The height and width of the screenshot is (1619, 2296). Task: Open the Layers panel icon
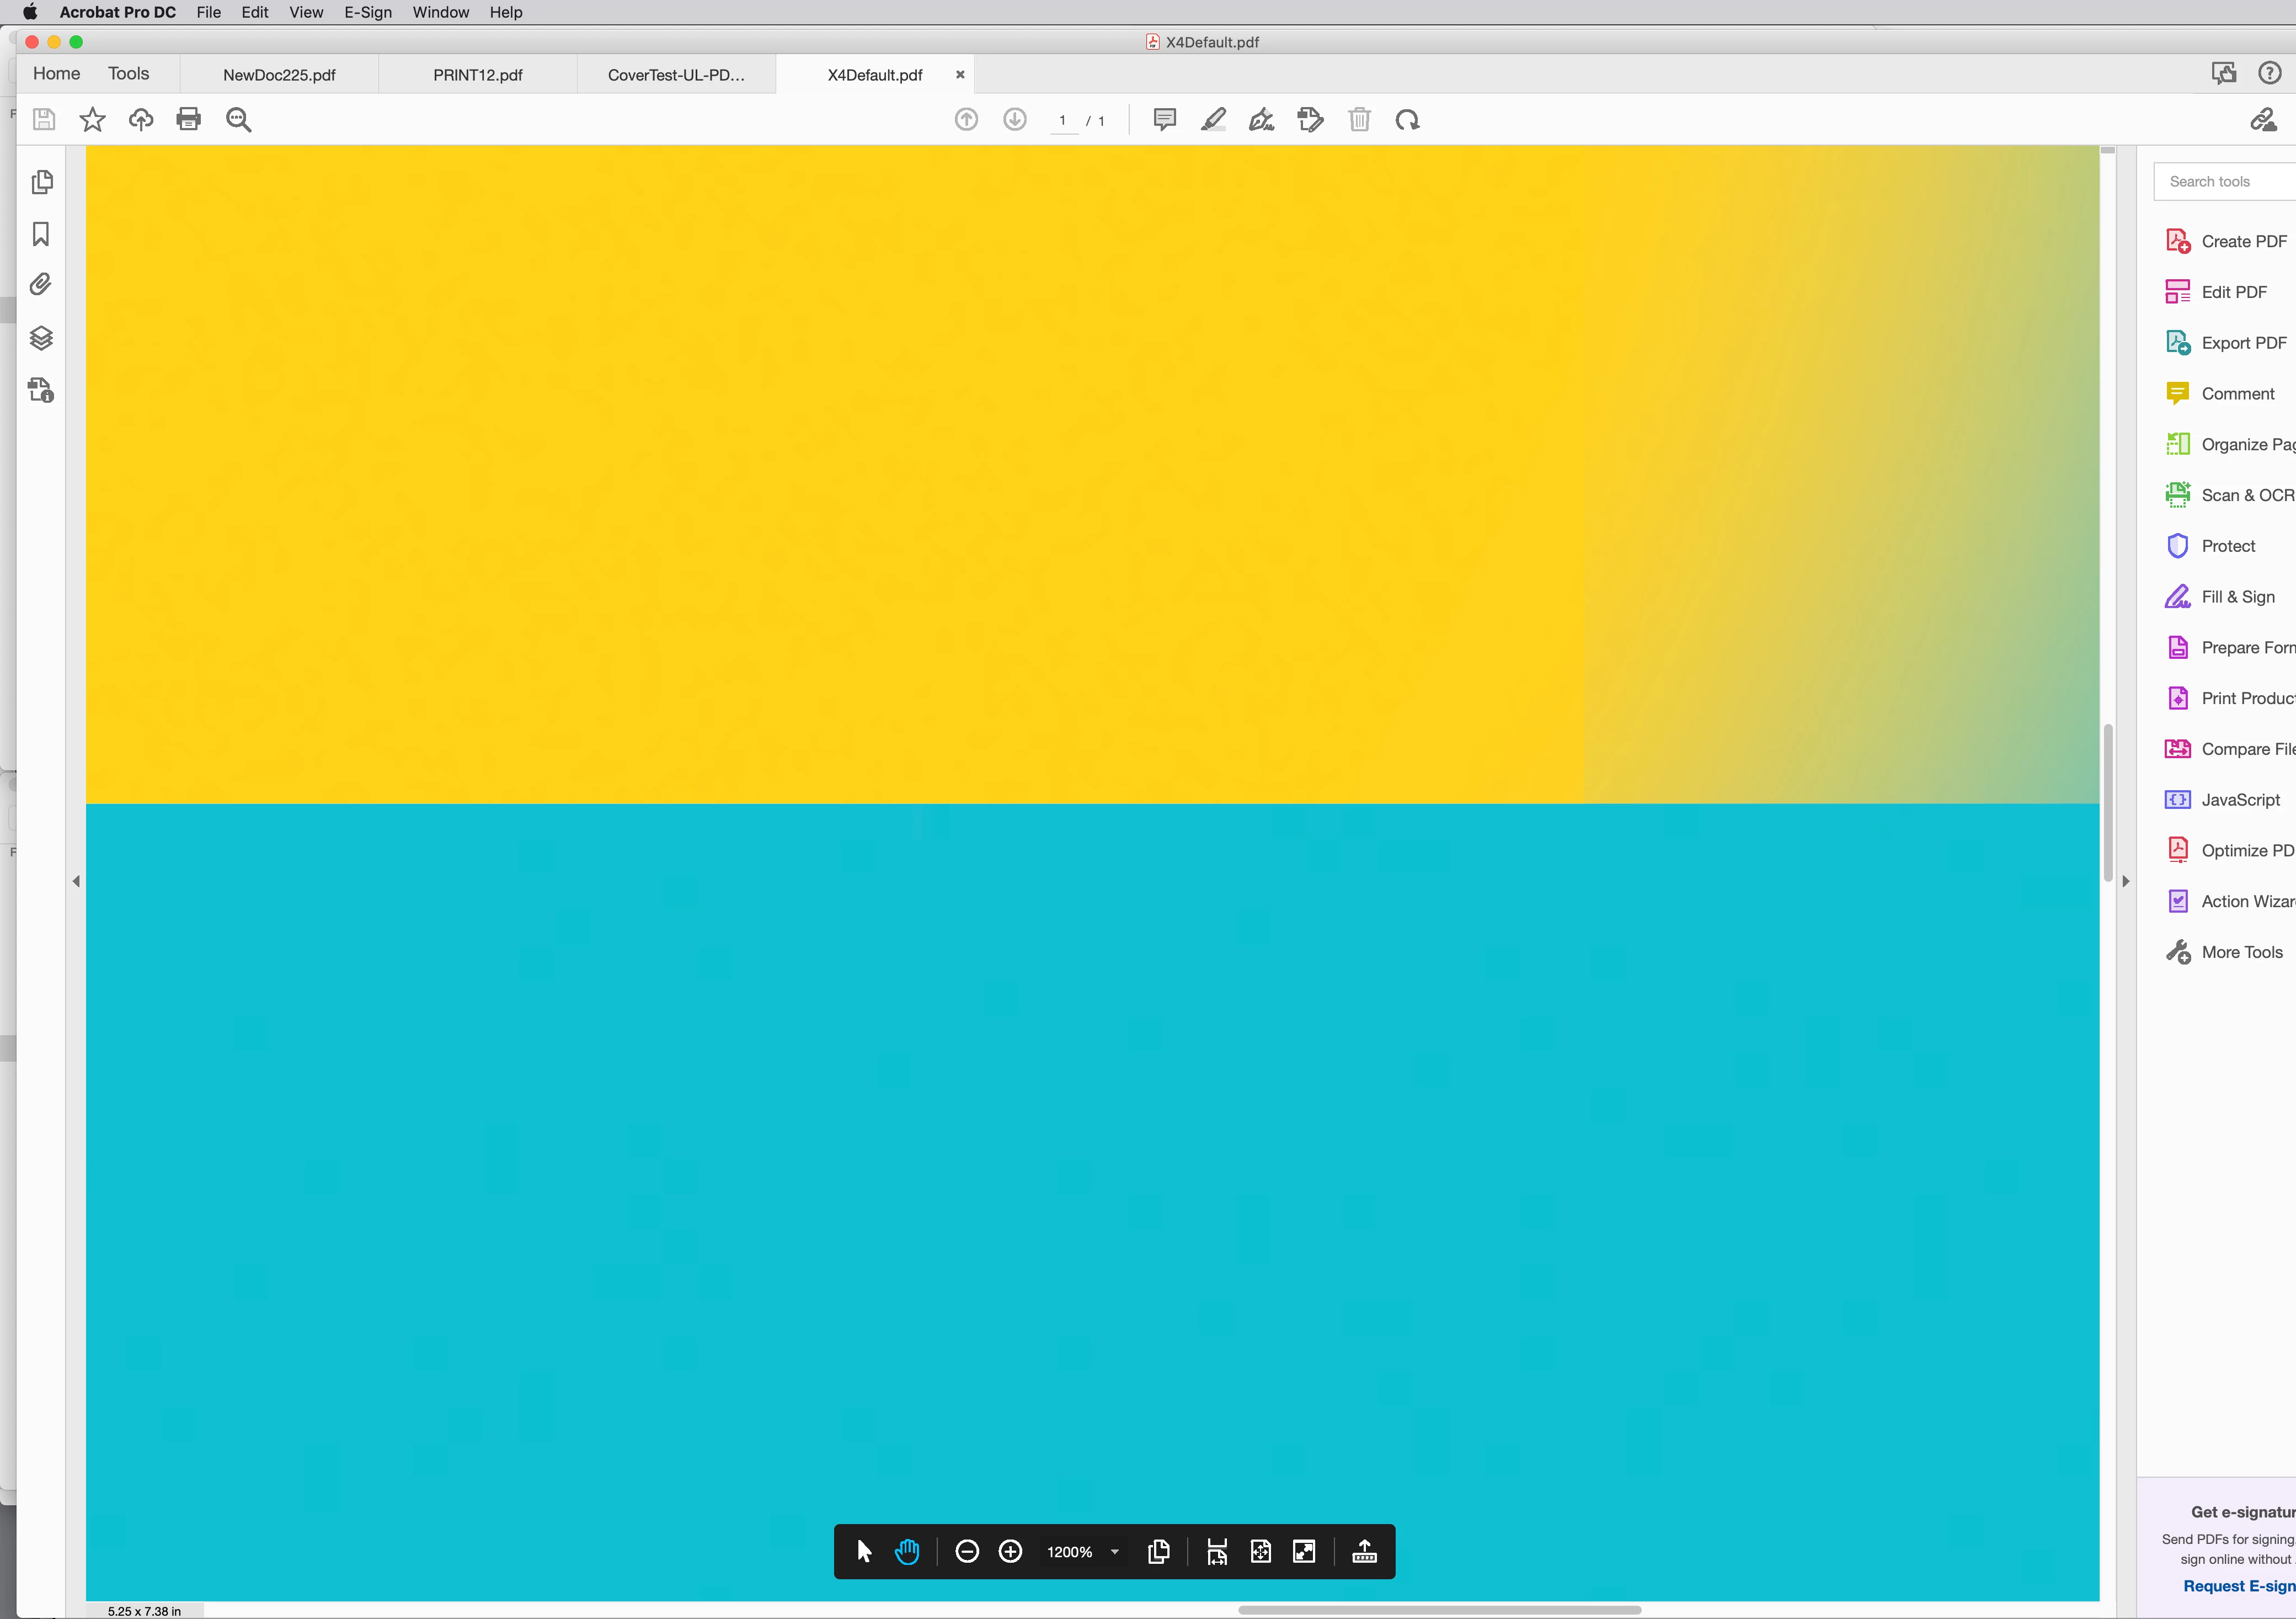pyautogui.click(x=41, y=338)
